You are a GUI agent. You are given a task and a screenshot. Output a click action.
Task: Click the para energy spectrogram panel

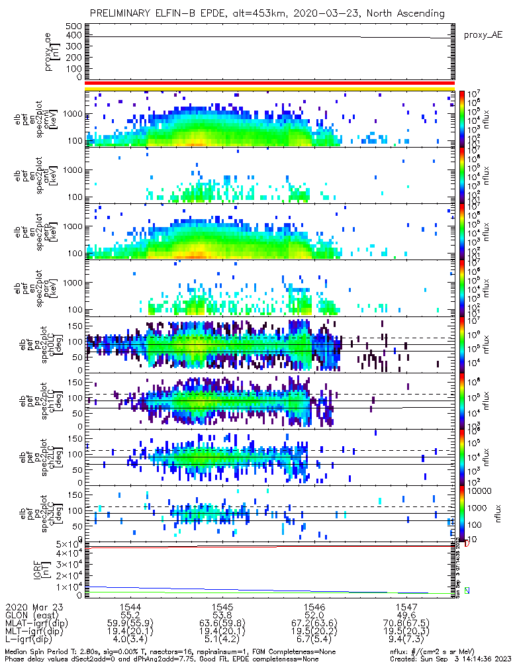(270, 288)
